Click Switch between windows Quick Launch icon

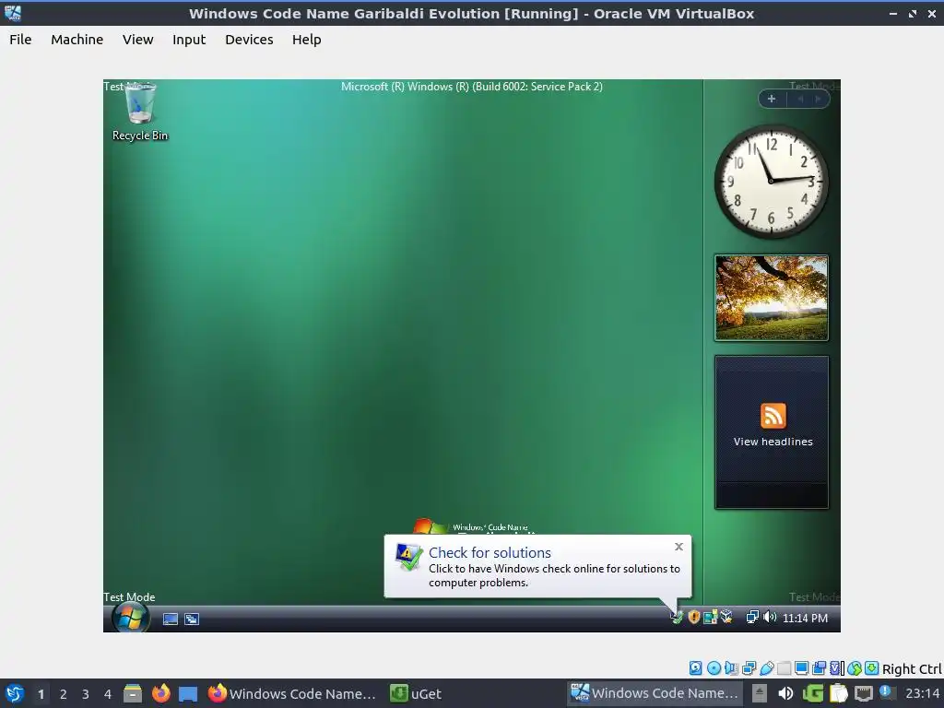point(192,619)
